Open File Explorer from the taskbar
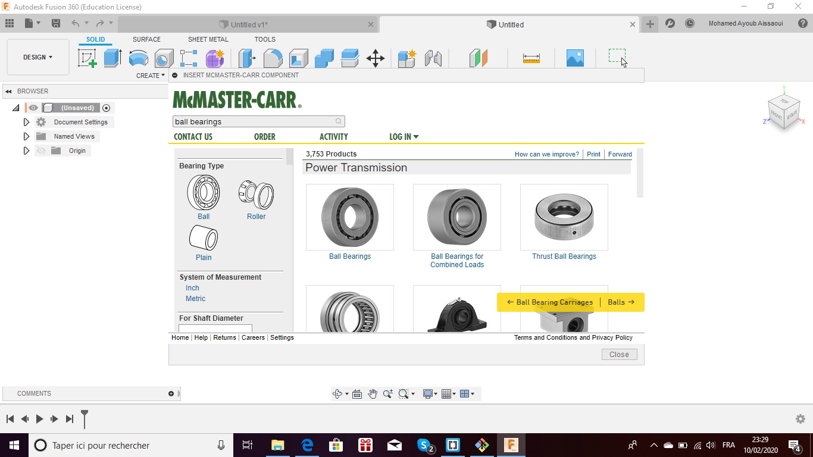This screenshot has width=813, height=457. (x=278, y=445)
